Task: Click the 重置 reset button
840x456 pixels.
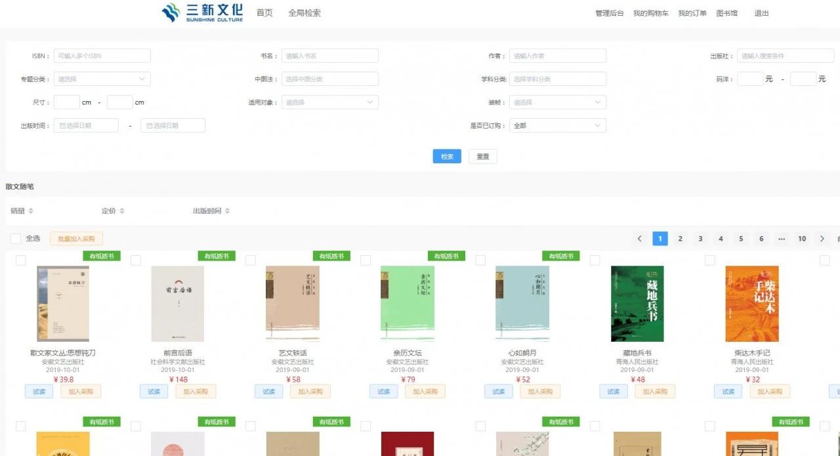Action: pyautogui.click(x=483, y=157)
